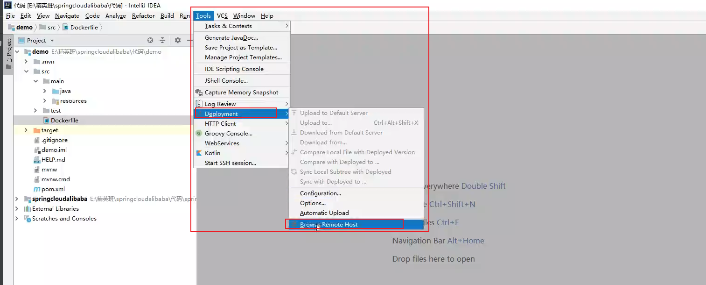Expand the springcloudalibaba module node

pyautogui.click(x=17, y=199)
